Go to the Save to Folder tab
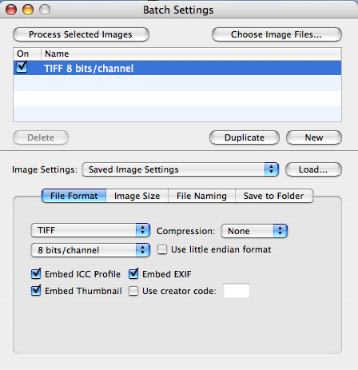Image resolution: width=358 pixels, height=370 pixels. 274,196
